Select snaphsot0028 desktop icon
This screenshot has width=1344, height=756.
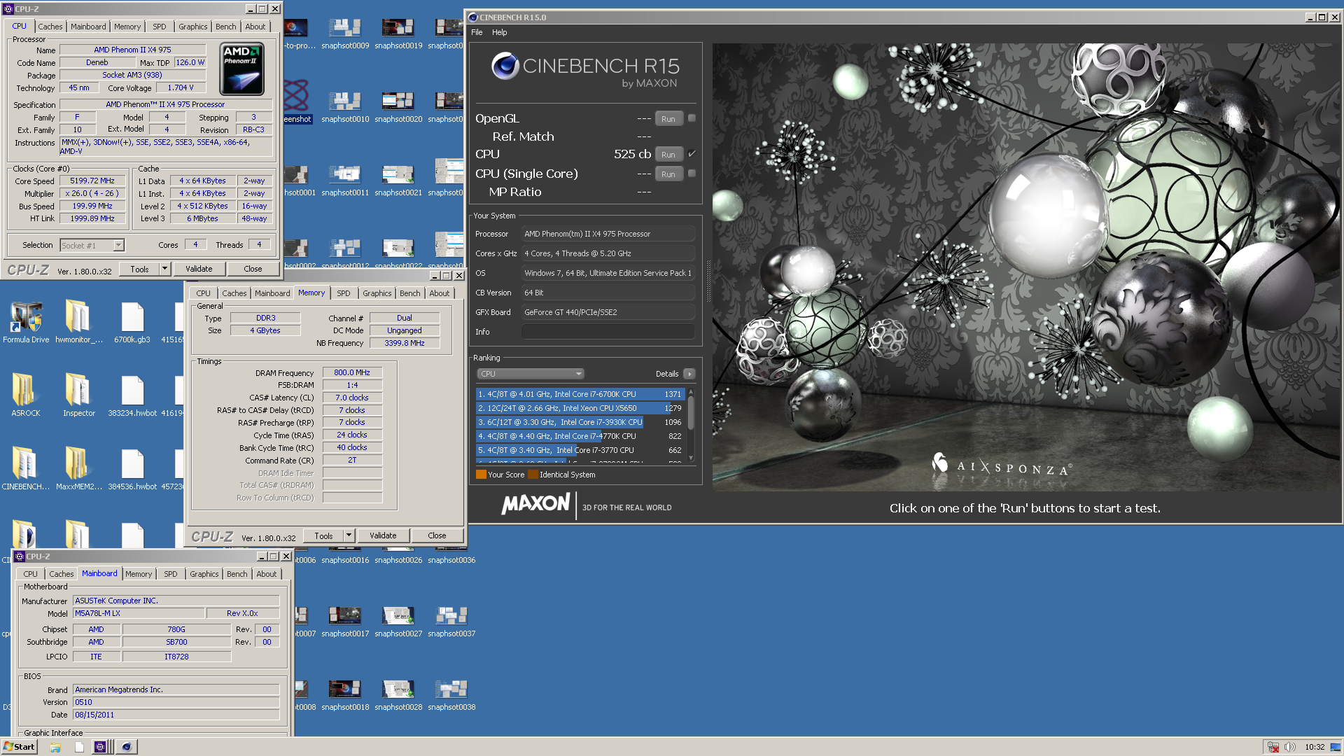coord(398,696)
